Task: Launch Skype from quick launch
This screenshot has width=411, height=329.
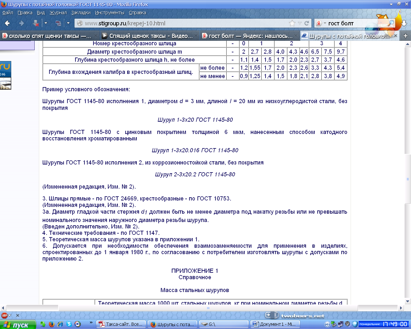Action: (x=69, y=324)
